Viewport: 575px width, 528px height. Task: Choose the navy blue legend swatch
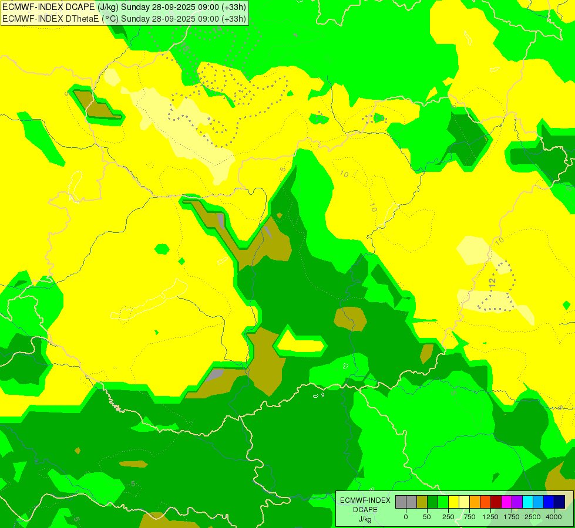pyautogui.click(x=560, y=502)
